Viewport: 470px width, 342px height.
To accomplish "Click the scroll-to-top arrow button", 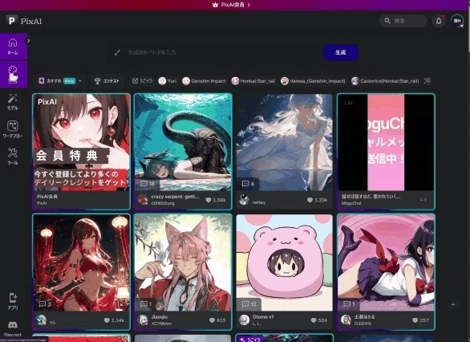I will click(x=453, y=305).
